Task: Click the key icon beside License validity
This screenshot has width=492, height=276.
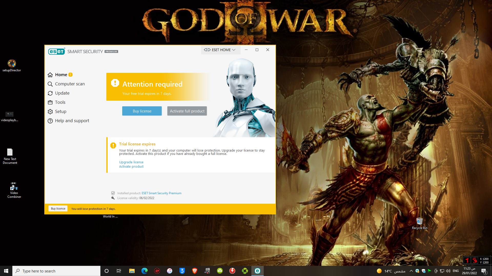Action: click(113, 198)
